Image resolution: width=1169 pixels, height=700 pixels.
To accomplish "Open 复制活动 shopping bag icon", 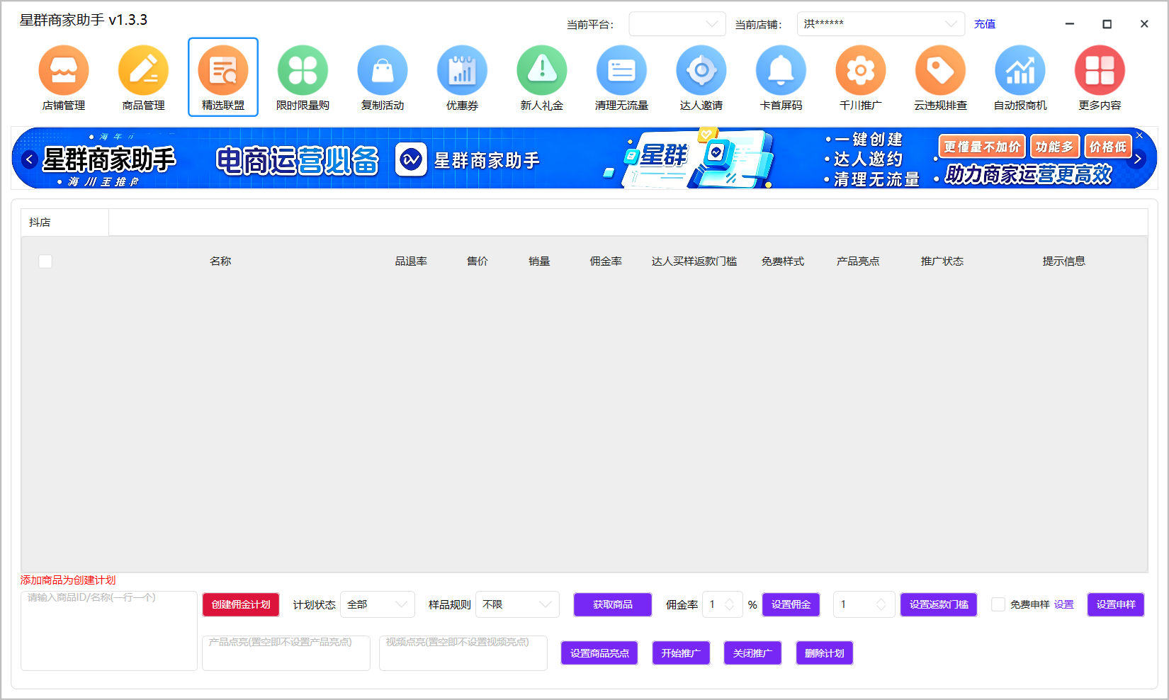I will 383,70.
